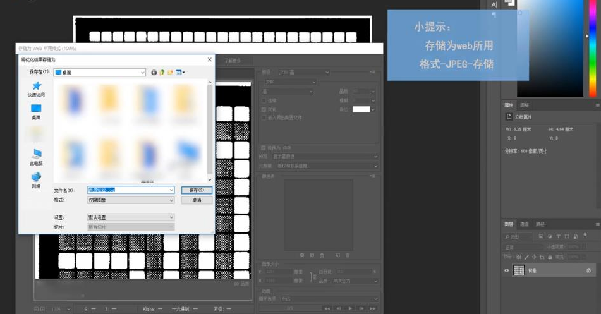Screen dimensions: 601x314
Task: Switch to the 图层 (Layers) tab
Action: click(509, 224)
